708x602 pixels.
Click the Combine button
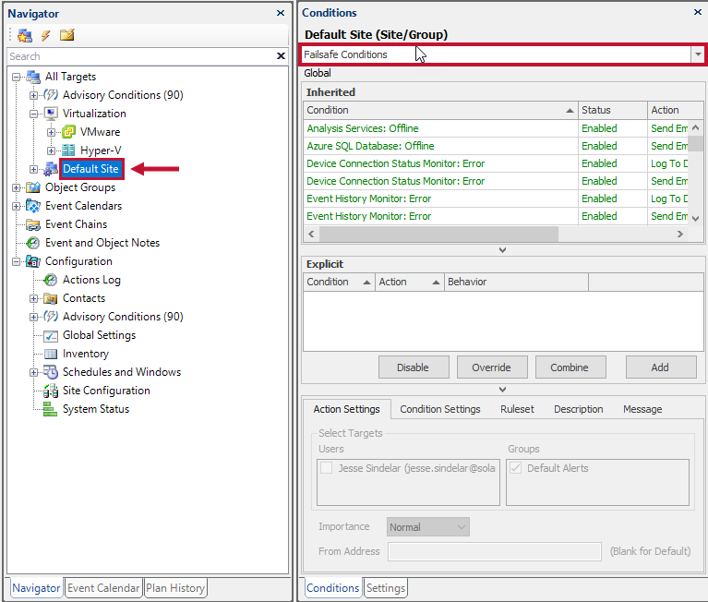pos(570,367)
